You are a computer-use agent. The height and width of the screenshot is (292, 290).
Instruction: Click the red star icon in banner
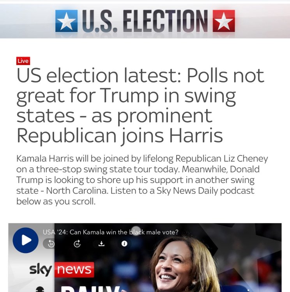tap(224, 21)
